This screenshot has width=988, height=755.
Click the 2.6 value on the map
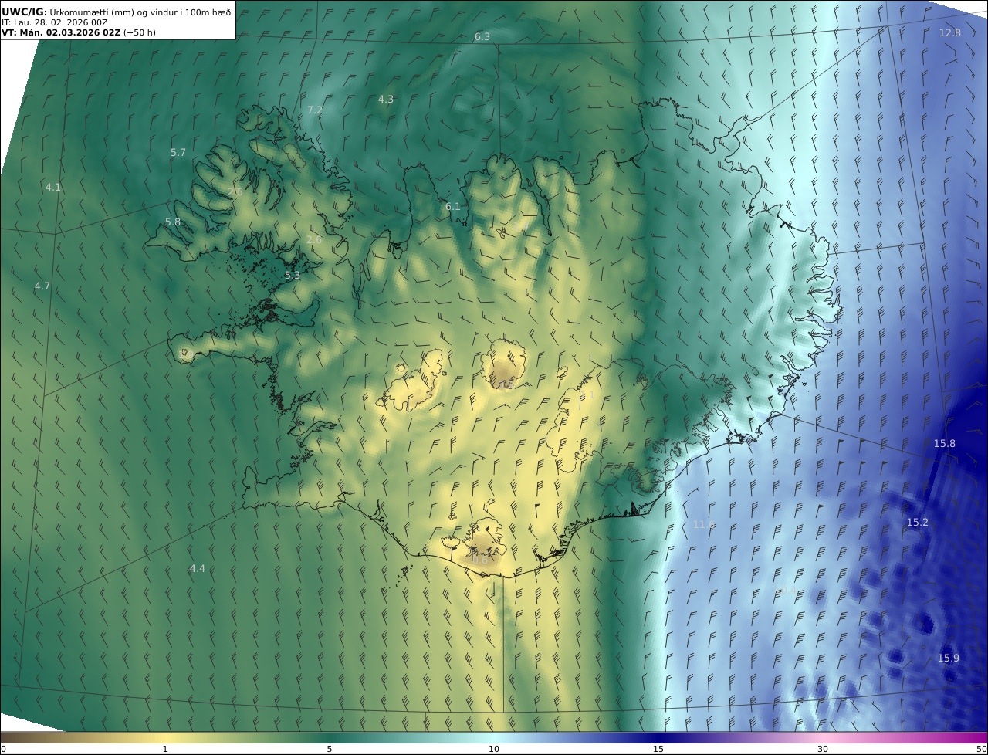[314, 240]
